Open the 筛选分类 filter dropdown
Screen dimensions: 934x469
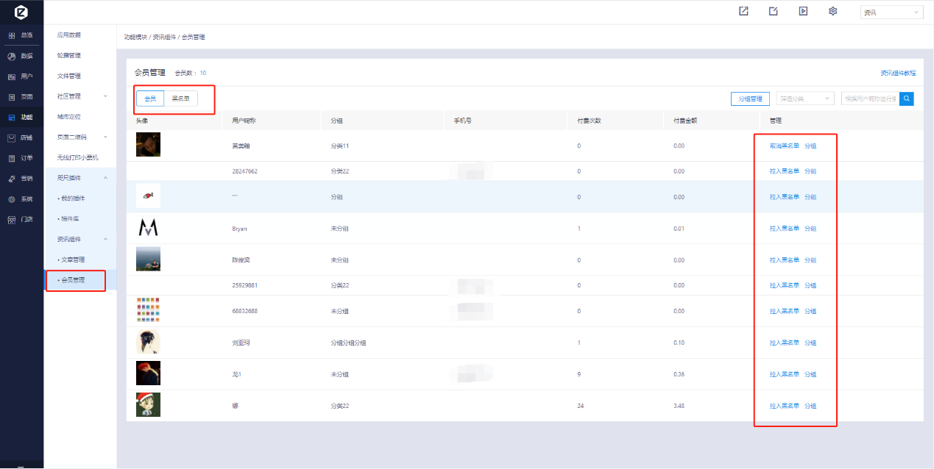tap(804, 99)
